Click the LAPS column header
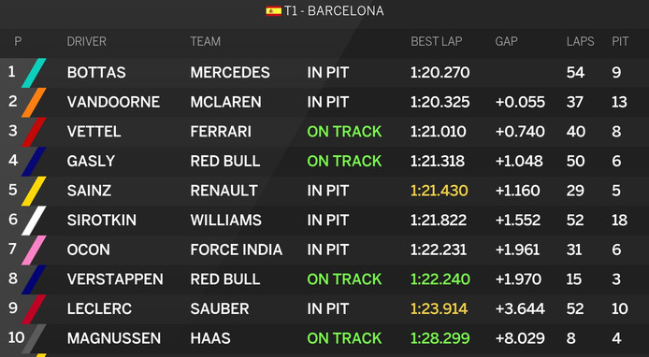This screenshot has width=649, height=357. (x=581, y=41)
